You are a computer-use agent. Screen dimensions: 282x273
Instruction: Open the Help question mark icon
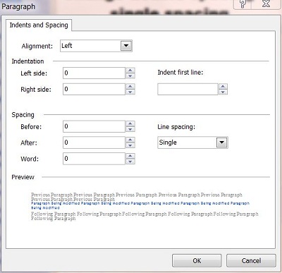tap(243, 4)
